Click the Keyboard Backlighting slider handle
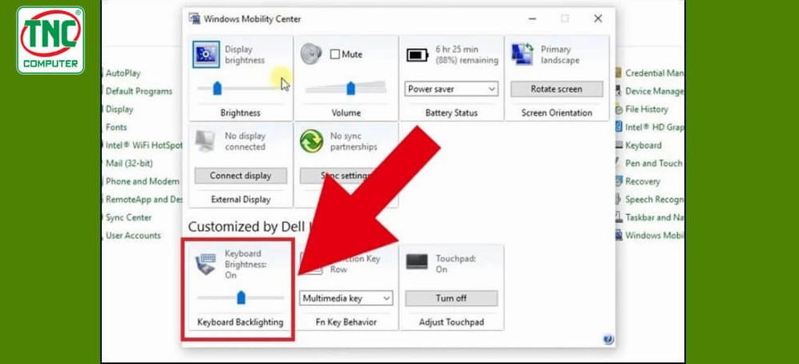This screenshot has width=799, height=364. [x=241, y=297]
